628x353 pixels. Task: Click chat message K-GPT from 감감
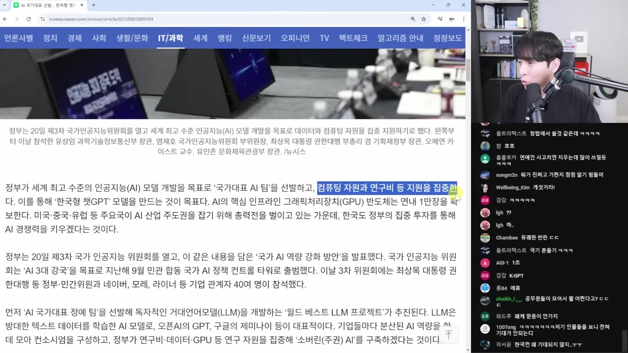pos(516,275)
